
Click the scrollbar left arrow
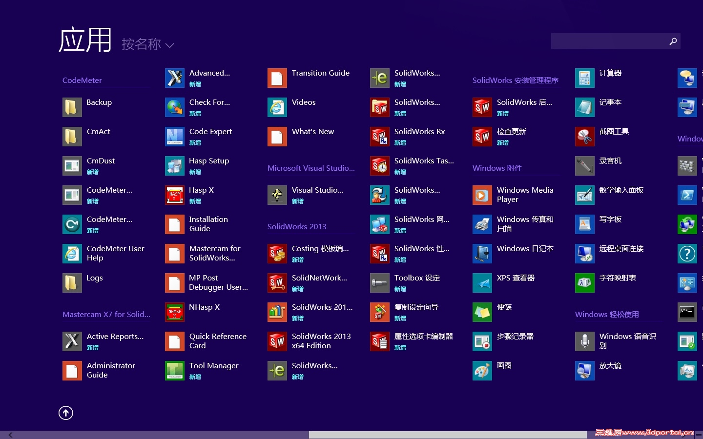(x=10, y=435)
